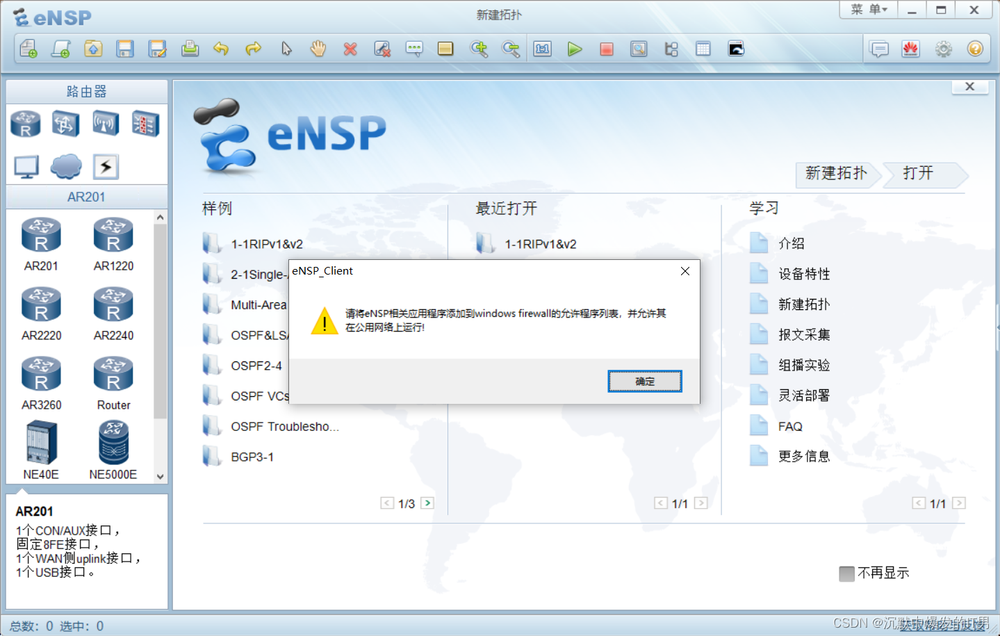Select the hand pan tool
1000x636 pixels.
(318, 49)
